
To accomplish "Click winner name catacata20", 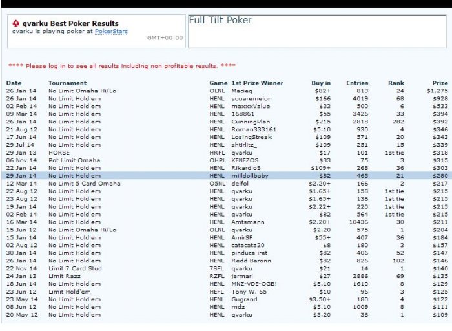I will (x=248, y=245).
